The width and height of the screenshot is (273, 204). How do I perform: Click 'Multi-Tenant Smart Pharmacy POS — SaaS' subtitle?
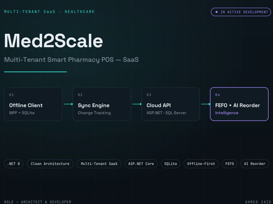(71, 60)
